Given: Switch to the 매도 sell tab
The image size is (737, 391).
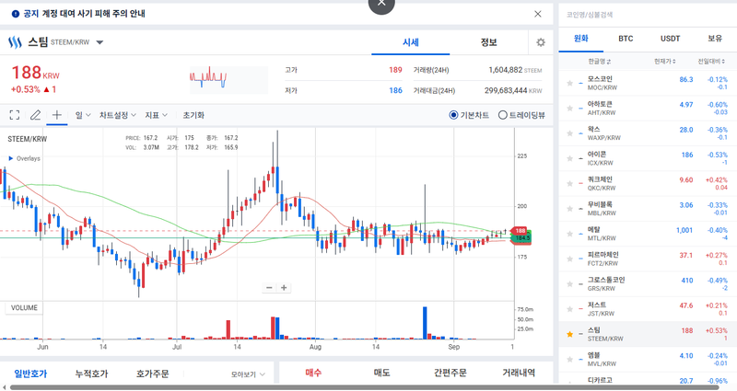Looking at the screenshot, I should point(381,373).
